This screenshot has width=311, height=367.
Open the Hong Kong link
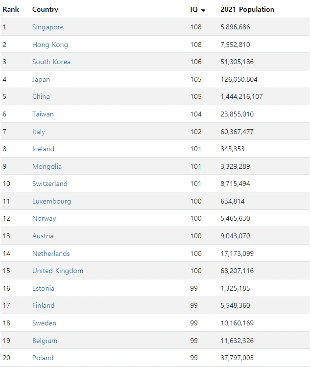pyautogui.click(x=50, y=45)
